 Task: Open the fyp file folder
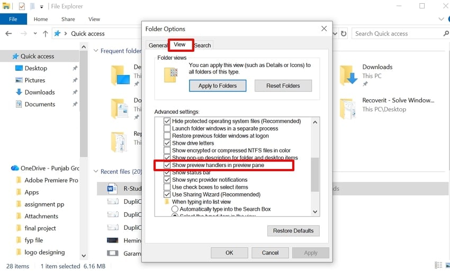[x=33, y=240]
